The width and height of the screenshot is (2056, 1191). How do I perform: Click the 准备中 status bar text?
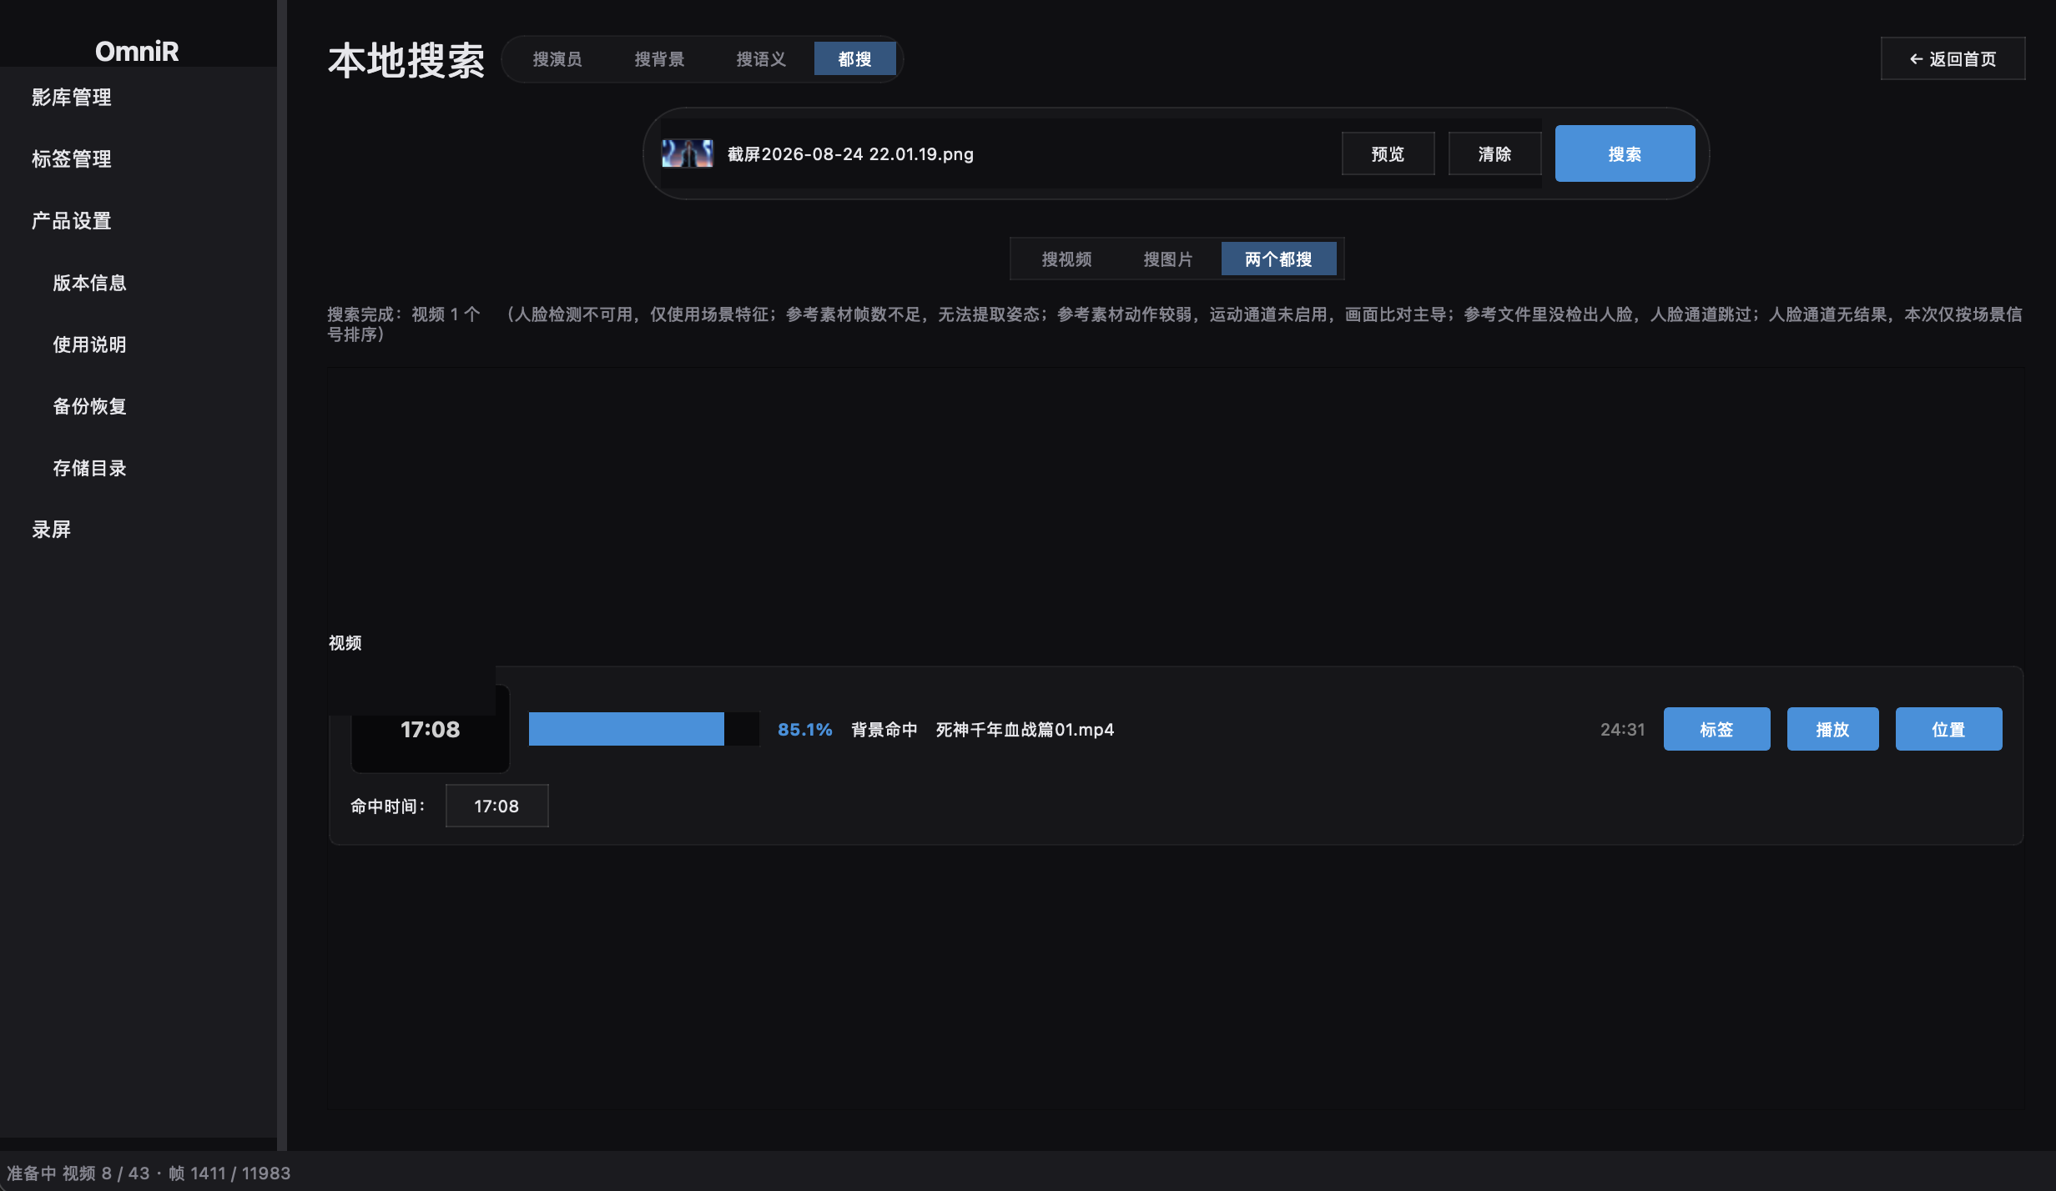click(149, 1173)
